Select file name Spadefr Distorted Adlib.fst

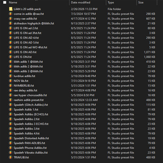pyautogui.click(x=31, y=138)
